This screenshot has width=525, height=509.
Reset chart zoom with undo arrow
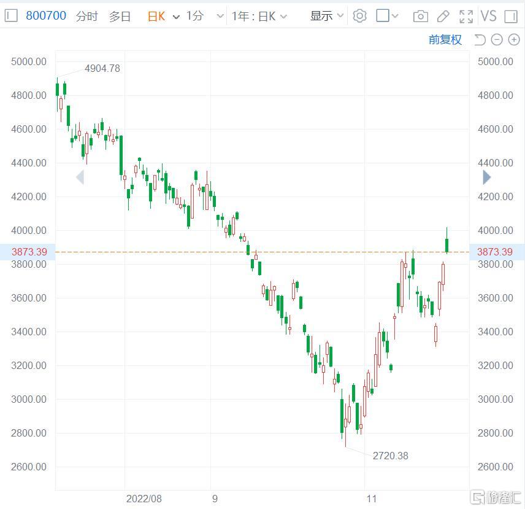480,40
